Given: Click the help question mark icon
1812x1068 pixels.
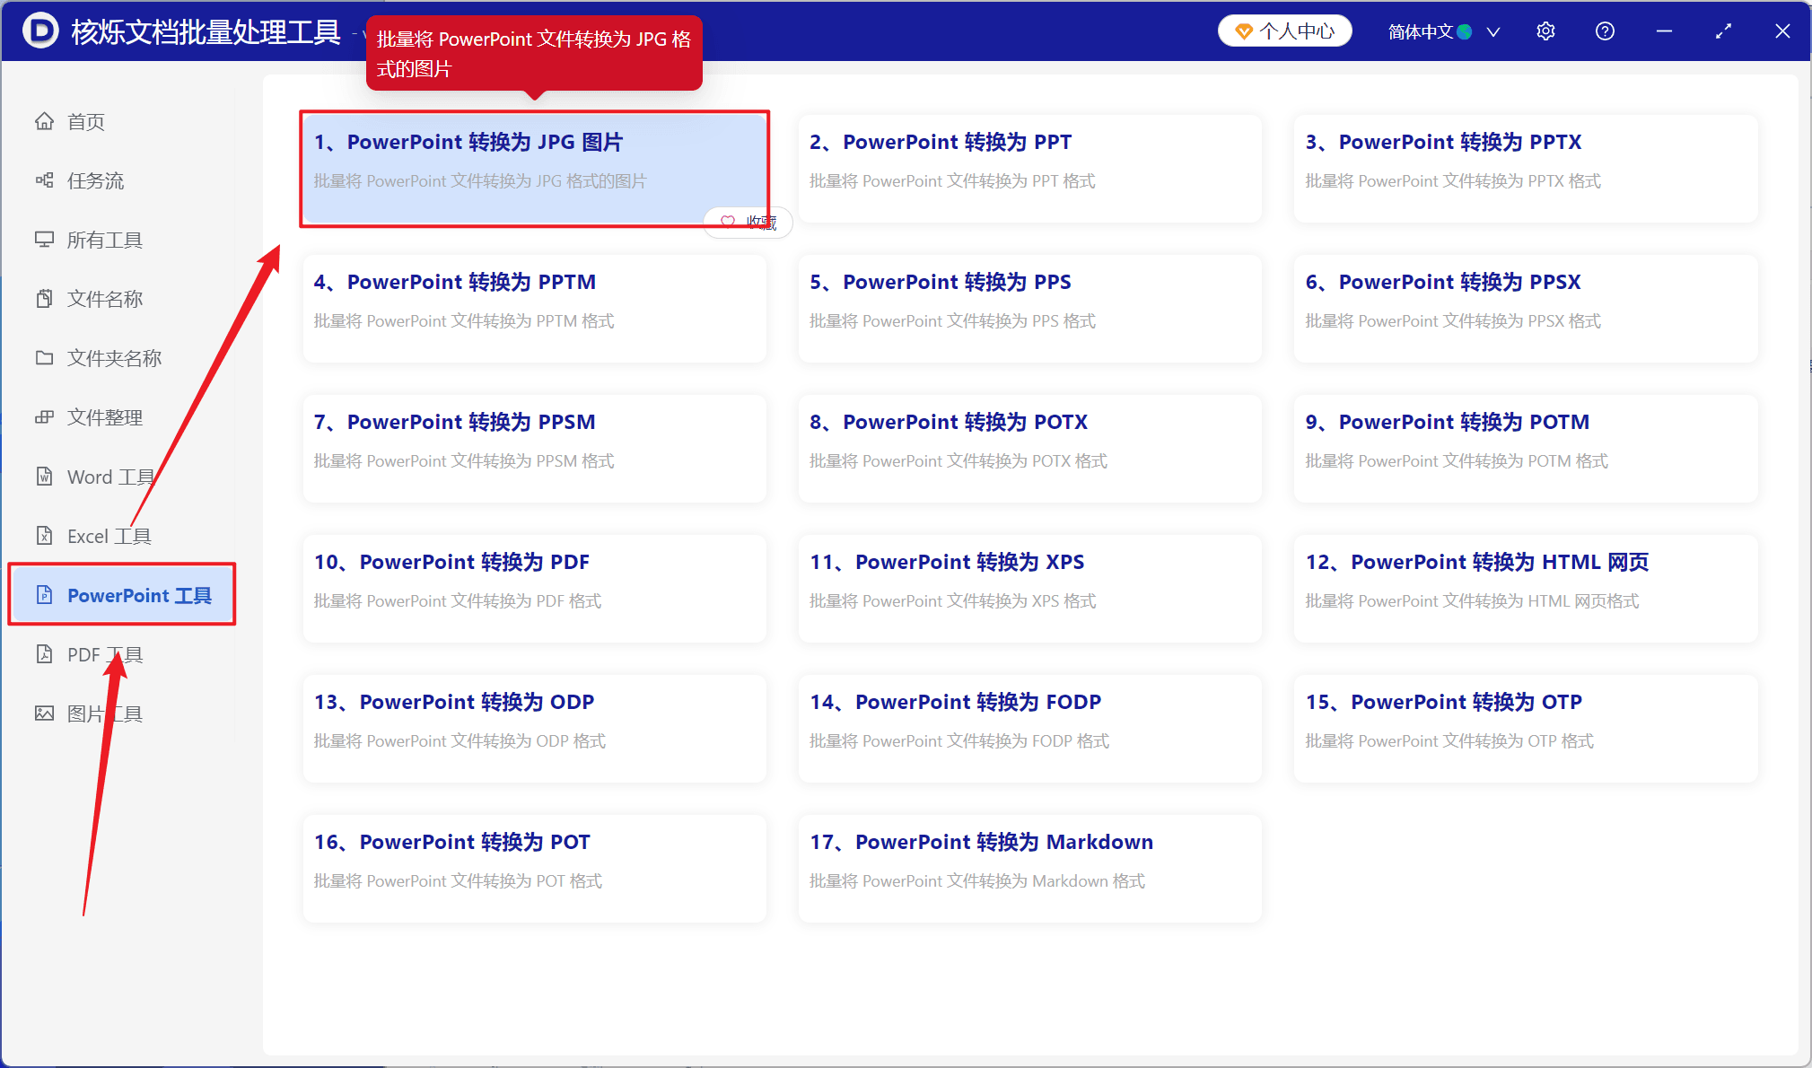Looking at the screenshot, I should 1605,31.
